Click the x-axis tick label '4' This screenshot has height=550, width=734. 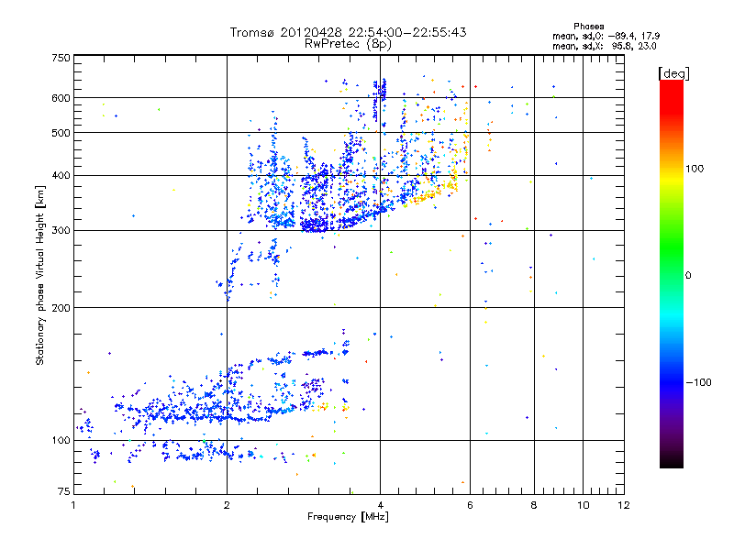380,505
